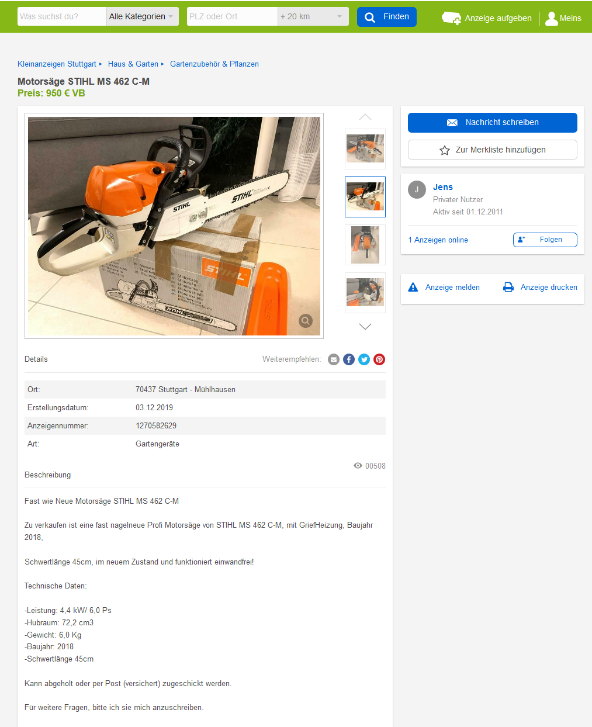Click Nachricht schreiben button
The width and height of the screenshot is (592, 727).
click(x=493, y=123)
